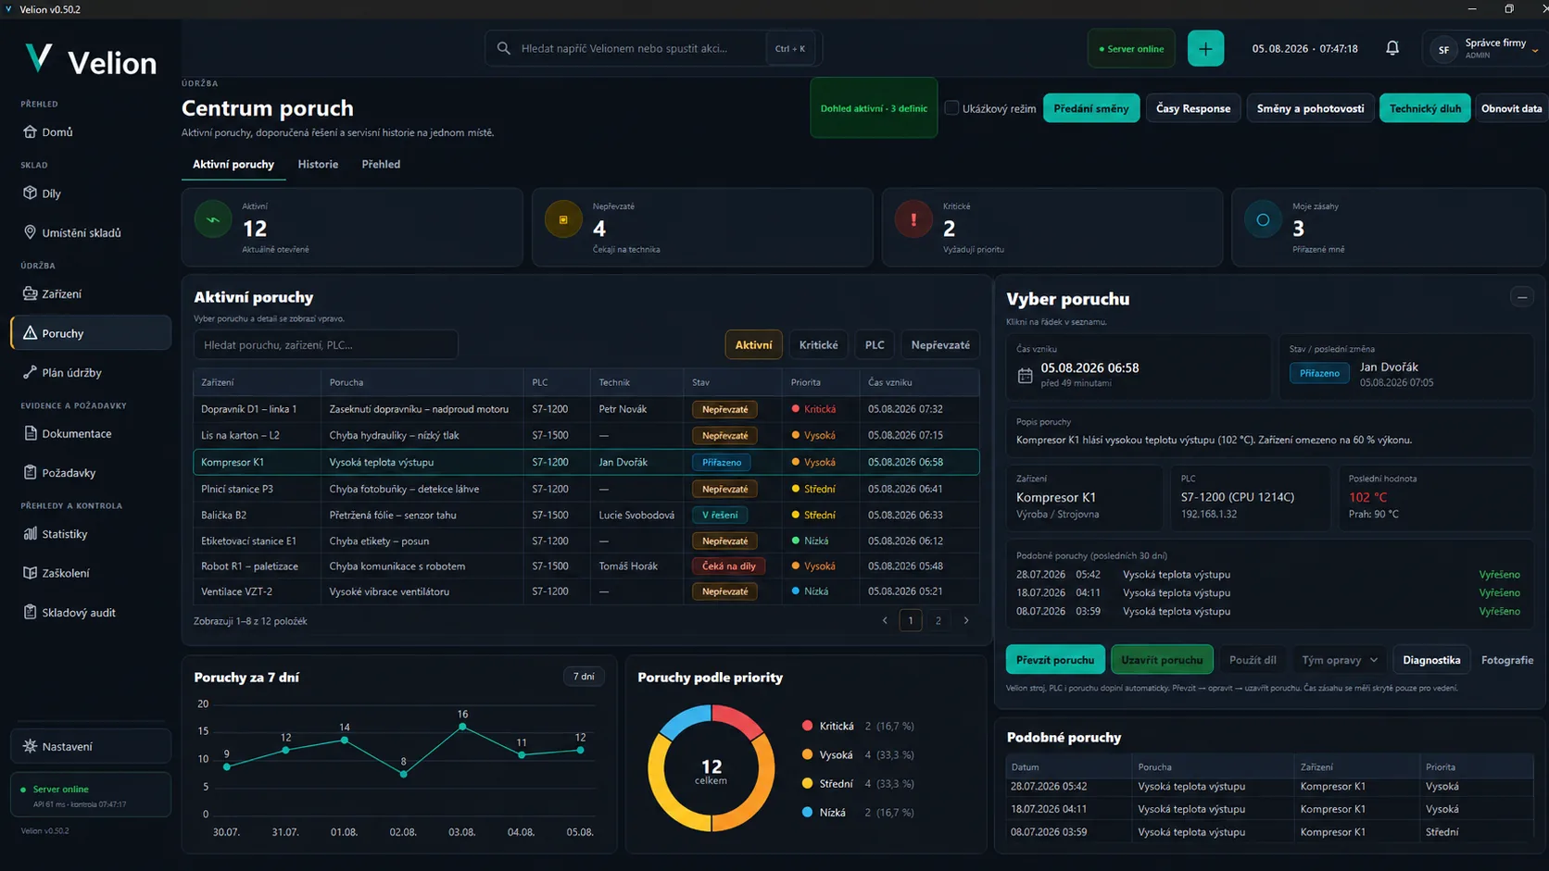Open the Tým opravy dropdown
This screenshot has height=871, width=1549.
[x=1339, y=660]
